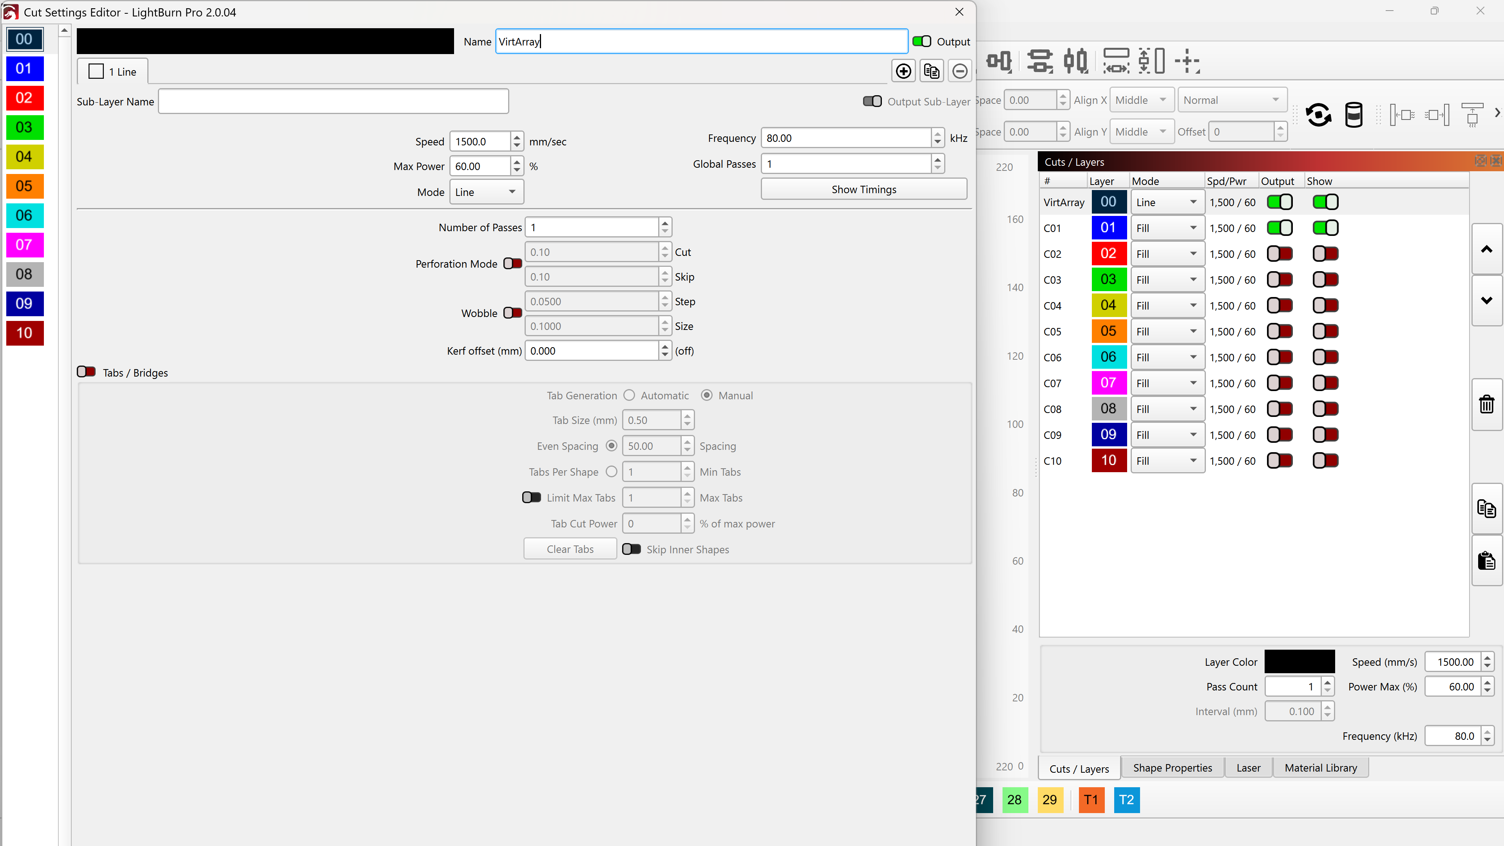Expand the Align X Middle dropdown
Screen dimensions: 1504x846
(x=1142, y=100)
